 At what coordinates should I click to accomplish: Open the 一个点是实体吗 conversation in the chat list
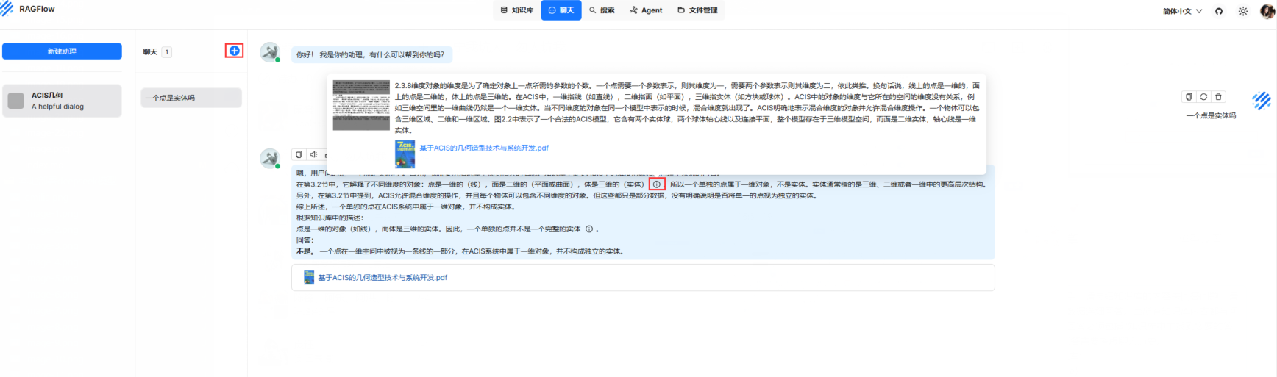tap(191, 98)
